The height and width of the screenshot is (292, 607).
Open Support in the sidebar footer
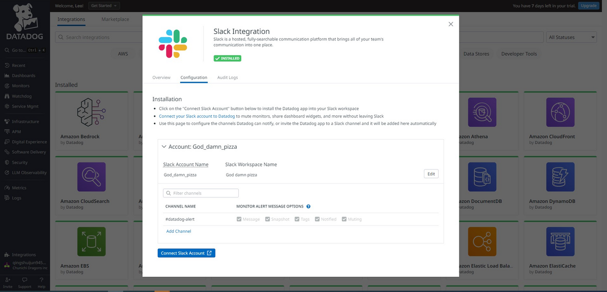point(24,282)
